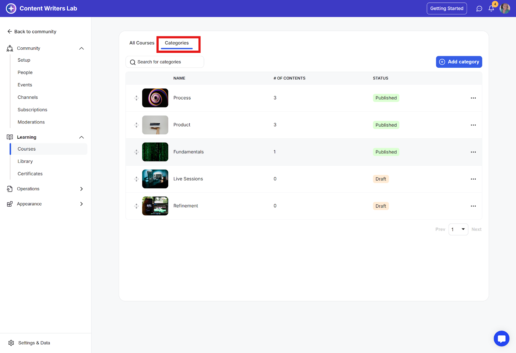Click the Content Writers Lab logo icon

11,8
